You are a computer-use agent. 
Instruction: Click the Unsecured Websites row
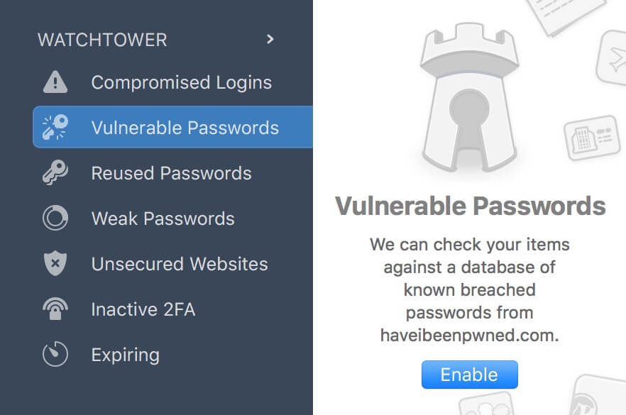coord(179,264)
